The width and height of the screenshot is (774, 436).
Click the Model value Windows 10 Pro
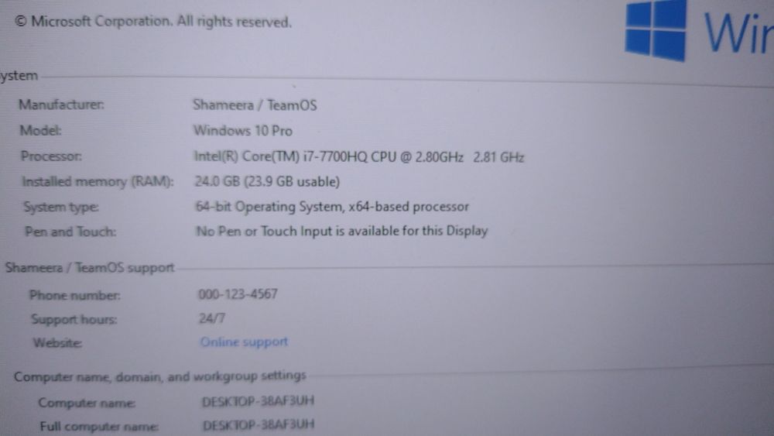click(243, 131)
